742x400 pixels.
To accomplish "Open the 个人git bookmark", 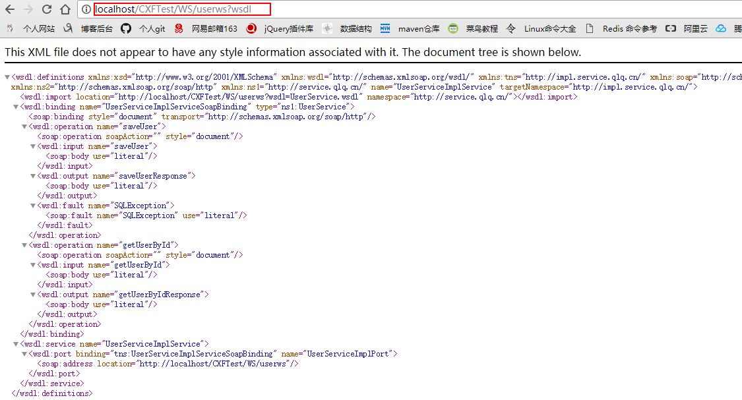I will click(152, 29).
